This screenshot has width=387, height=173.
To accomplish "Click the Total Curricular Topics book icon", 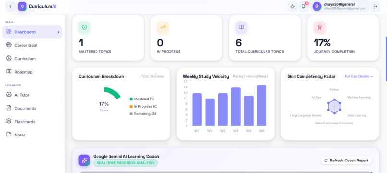I will click(241, 27).
